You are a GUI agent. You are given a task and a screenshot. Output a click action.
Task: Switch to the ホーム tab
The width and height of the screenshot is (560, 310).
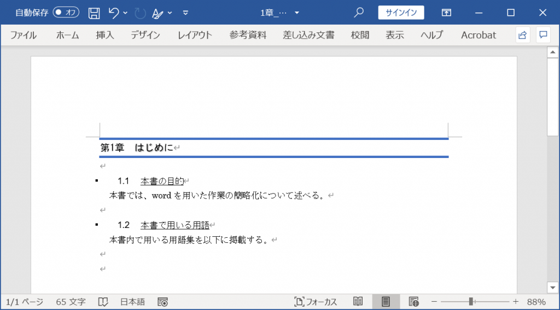[67, 35]
